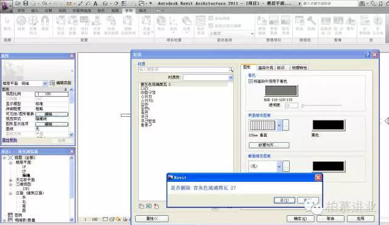The width and height of the screenshot is (389, 225).
Task: Open the Insert ribbon tab
Action: pos(35,11)
